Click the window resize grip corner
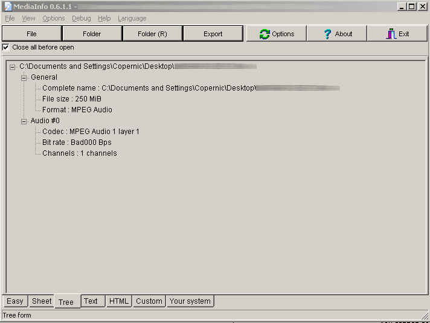Viewport: 430px width, 323px height. (425, 316)
